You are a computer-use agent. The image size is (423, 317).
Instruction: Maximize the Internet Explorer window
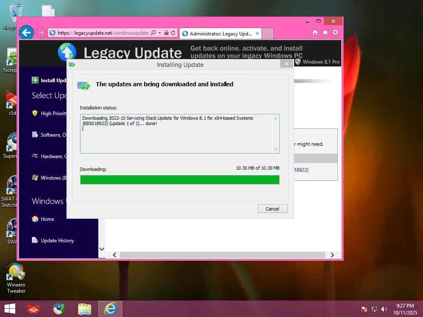click(318, 21)
